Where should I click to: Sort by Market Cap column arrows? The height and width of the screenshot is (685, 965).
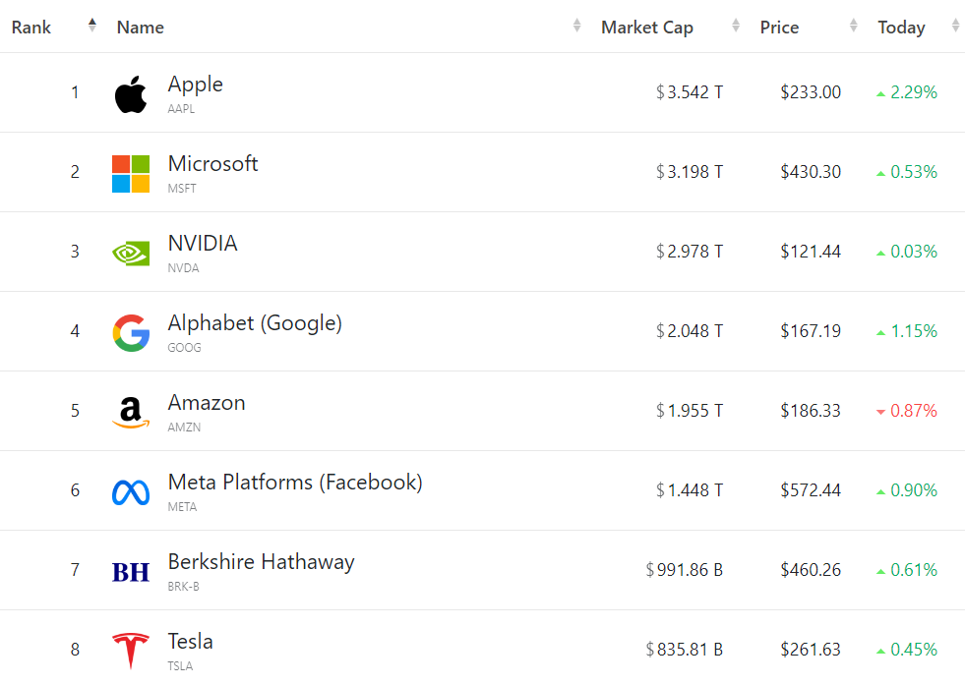click(x=736, y=26)
